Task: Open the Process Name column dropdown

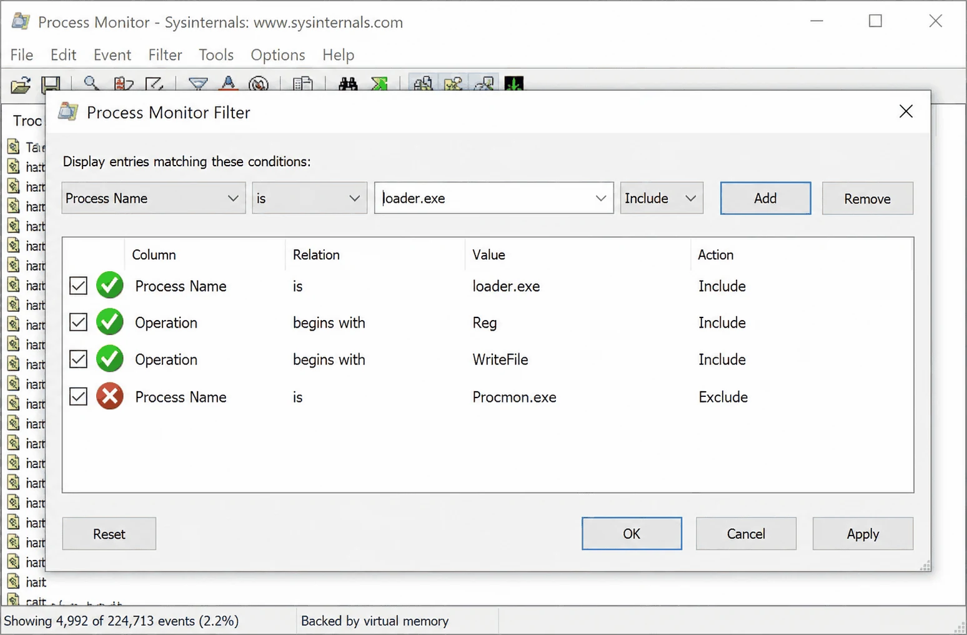Action: [154, 198]
